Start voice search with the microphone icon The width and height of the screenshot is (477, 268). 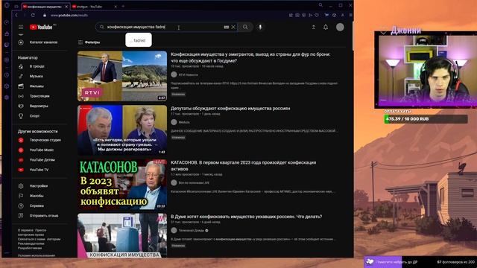[x=260, y=27]
